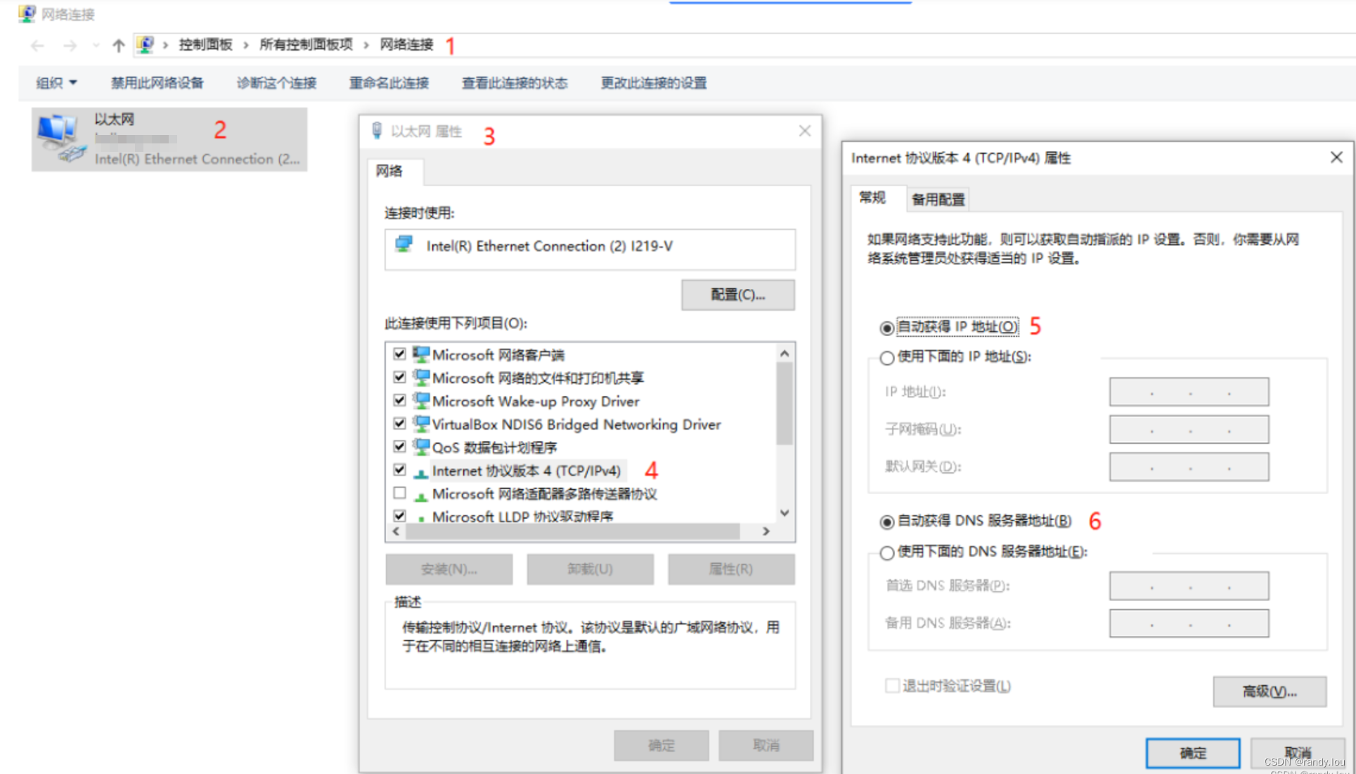The height and width of the screenshot is (774, 1356).
Task: Click the 子网掩码 input field
Action: [x=1189, y=429]
